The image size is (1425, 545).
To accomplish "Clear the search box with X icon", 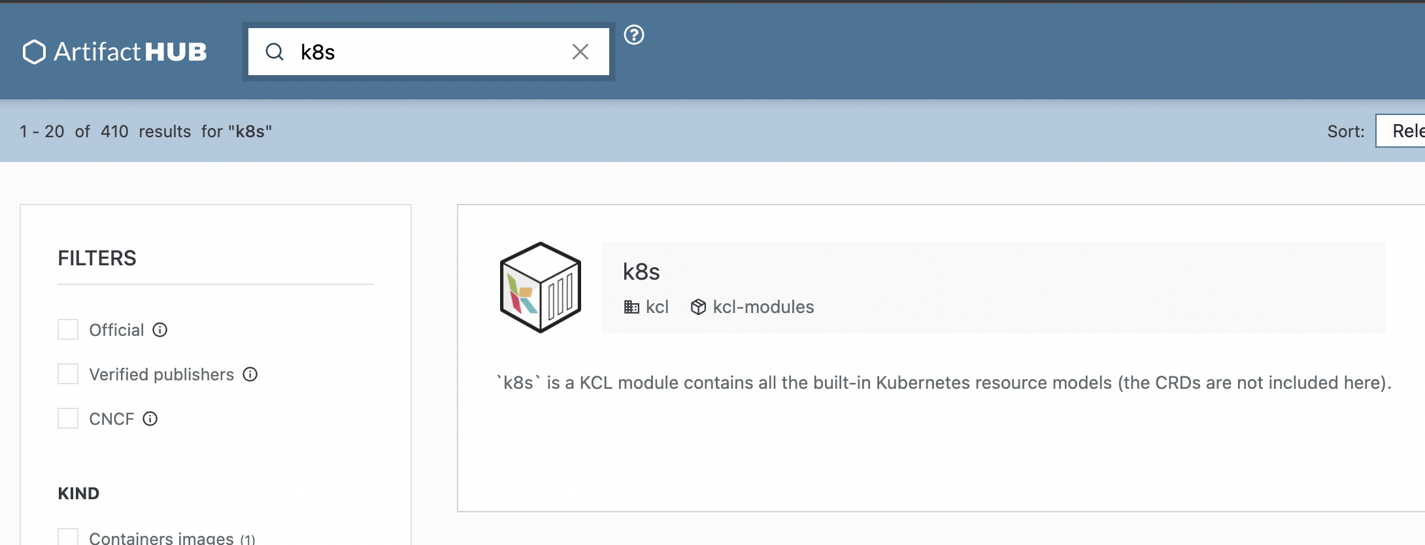I will click(x=580, y=52).
